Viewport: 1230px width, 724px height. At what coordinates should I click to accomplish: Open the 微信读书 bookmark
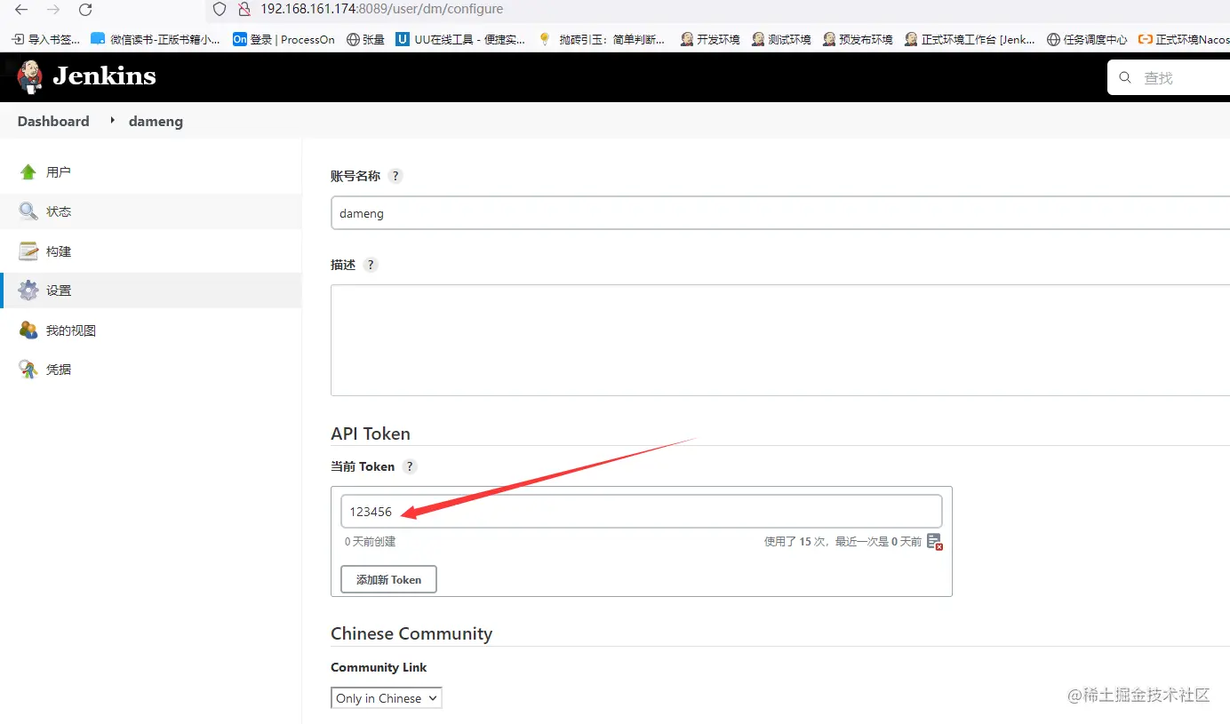pos(156,39)
